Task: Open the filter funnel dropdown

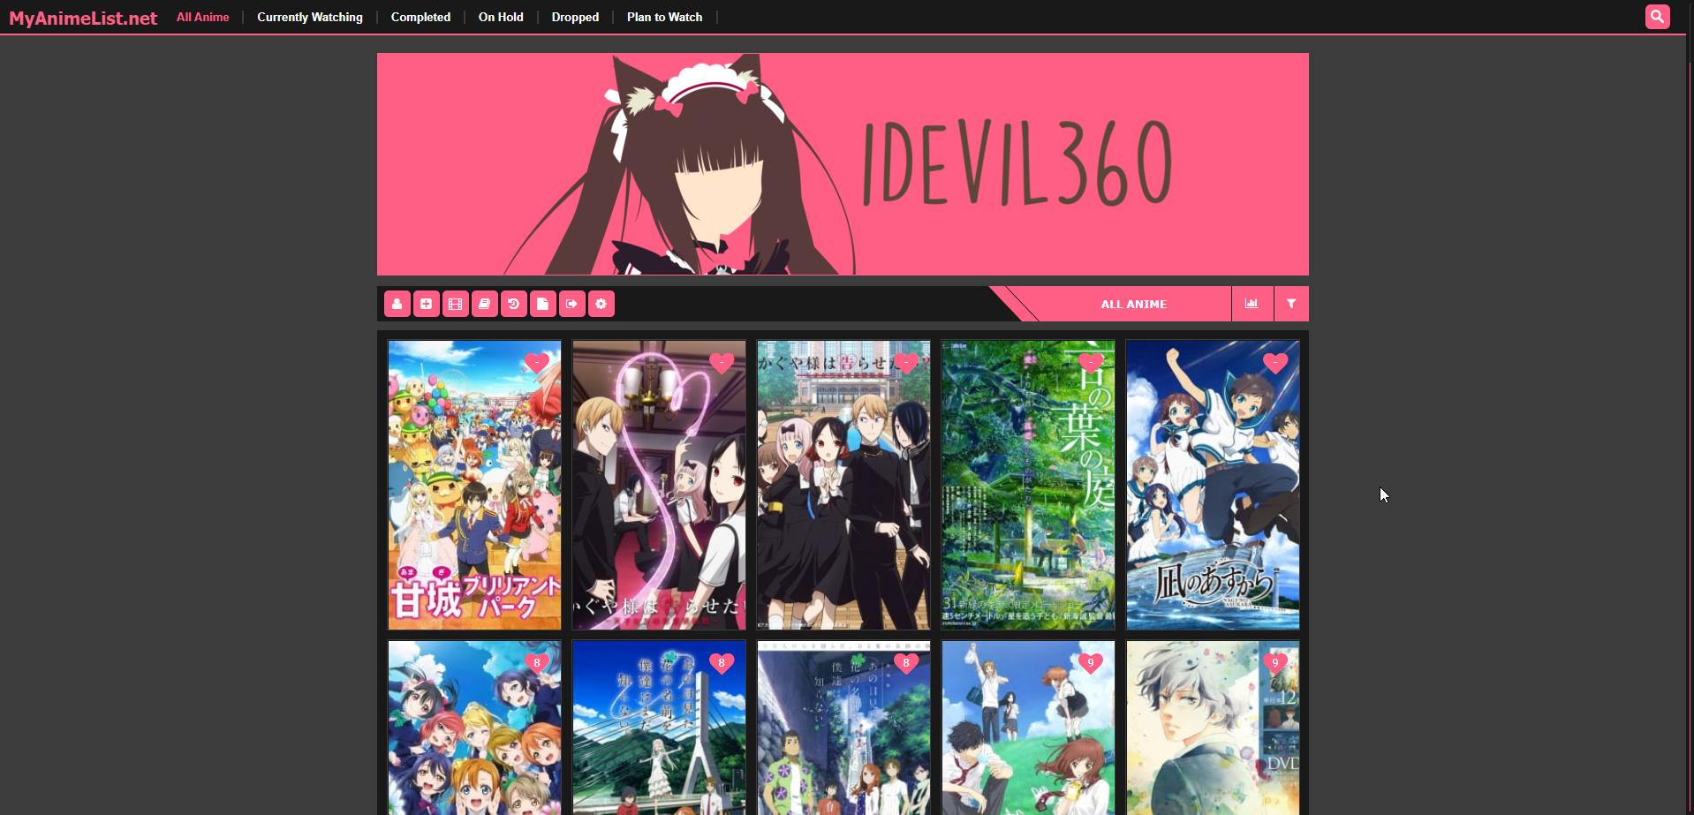Action: (x=1291, y=304)
